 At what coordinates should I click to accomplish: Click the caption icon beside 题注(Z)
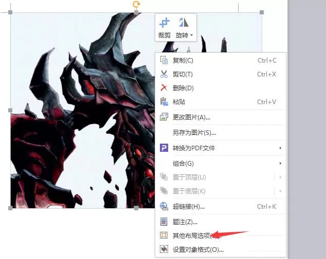164,222
